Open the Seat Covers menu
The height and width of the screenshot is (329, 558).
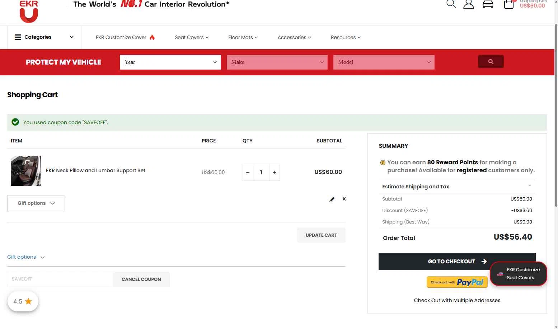tap(192, 37)
